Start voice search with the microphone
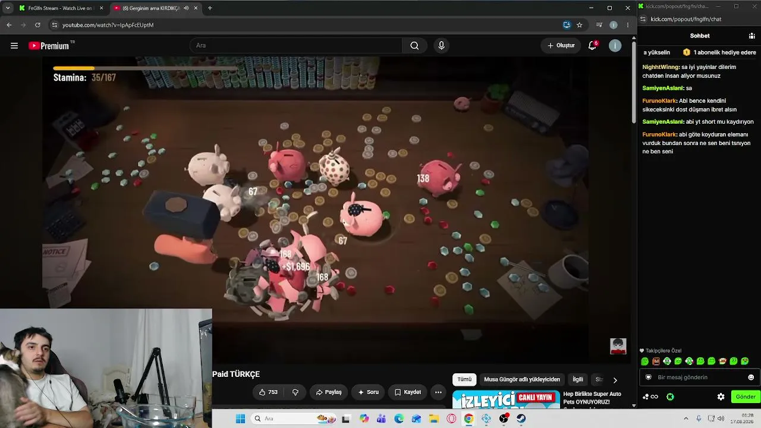This screenshot has width=761, height=428. click(441, 46)
